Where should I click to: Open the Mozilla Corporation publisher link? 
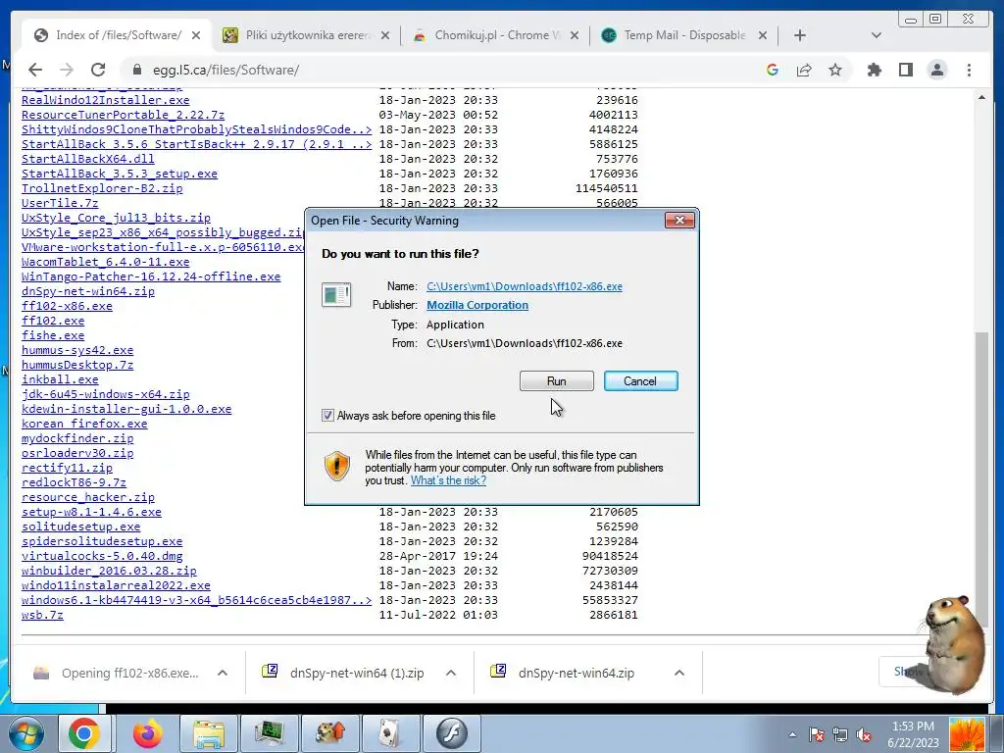pos(477,306)
